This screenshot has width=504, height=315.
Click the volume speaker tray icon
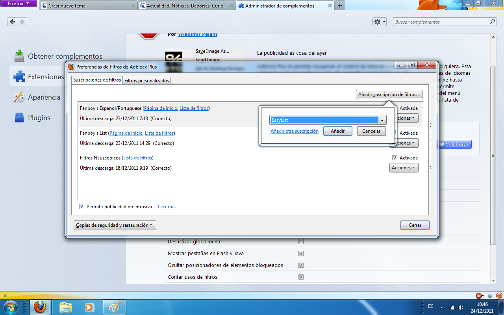[462, 307]
